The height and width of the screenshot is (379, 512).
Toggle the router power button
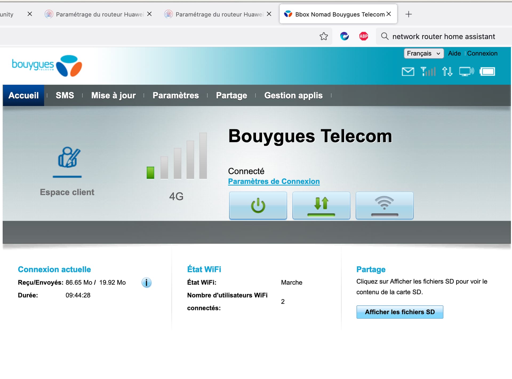tap(258, 205)
